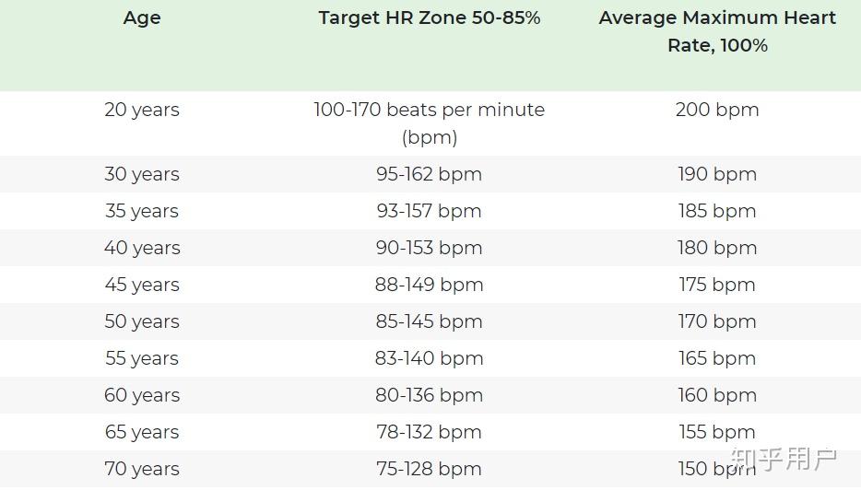
Task: Select the 95-162 bpm target cell
Action: click(430, 174)
